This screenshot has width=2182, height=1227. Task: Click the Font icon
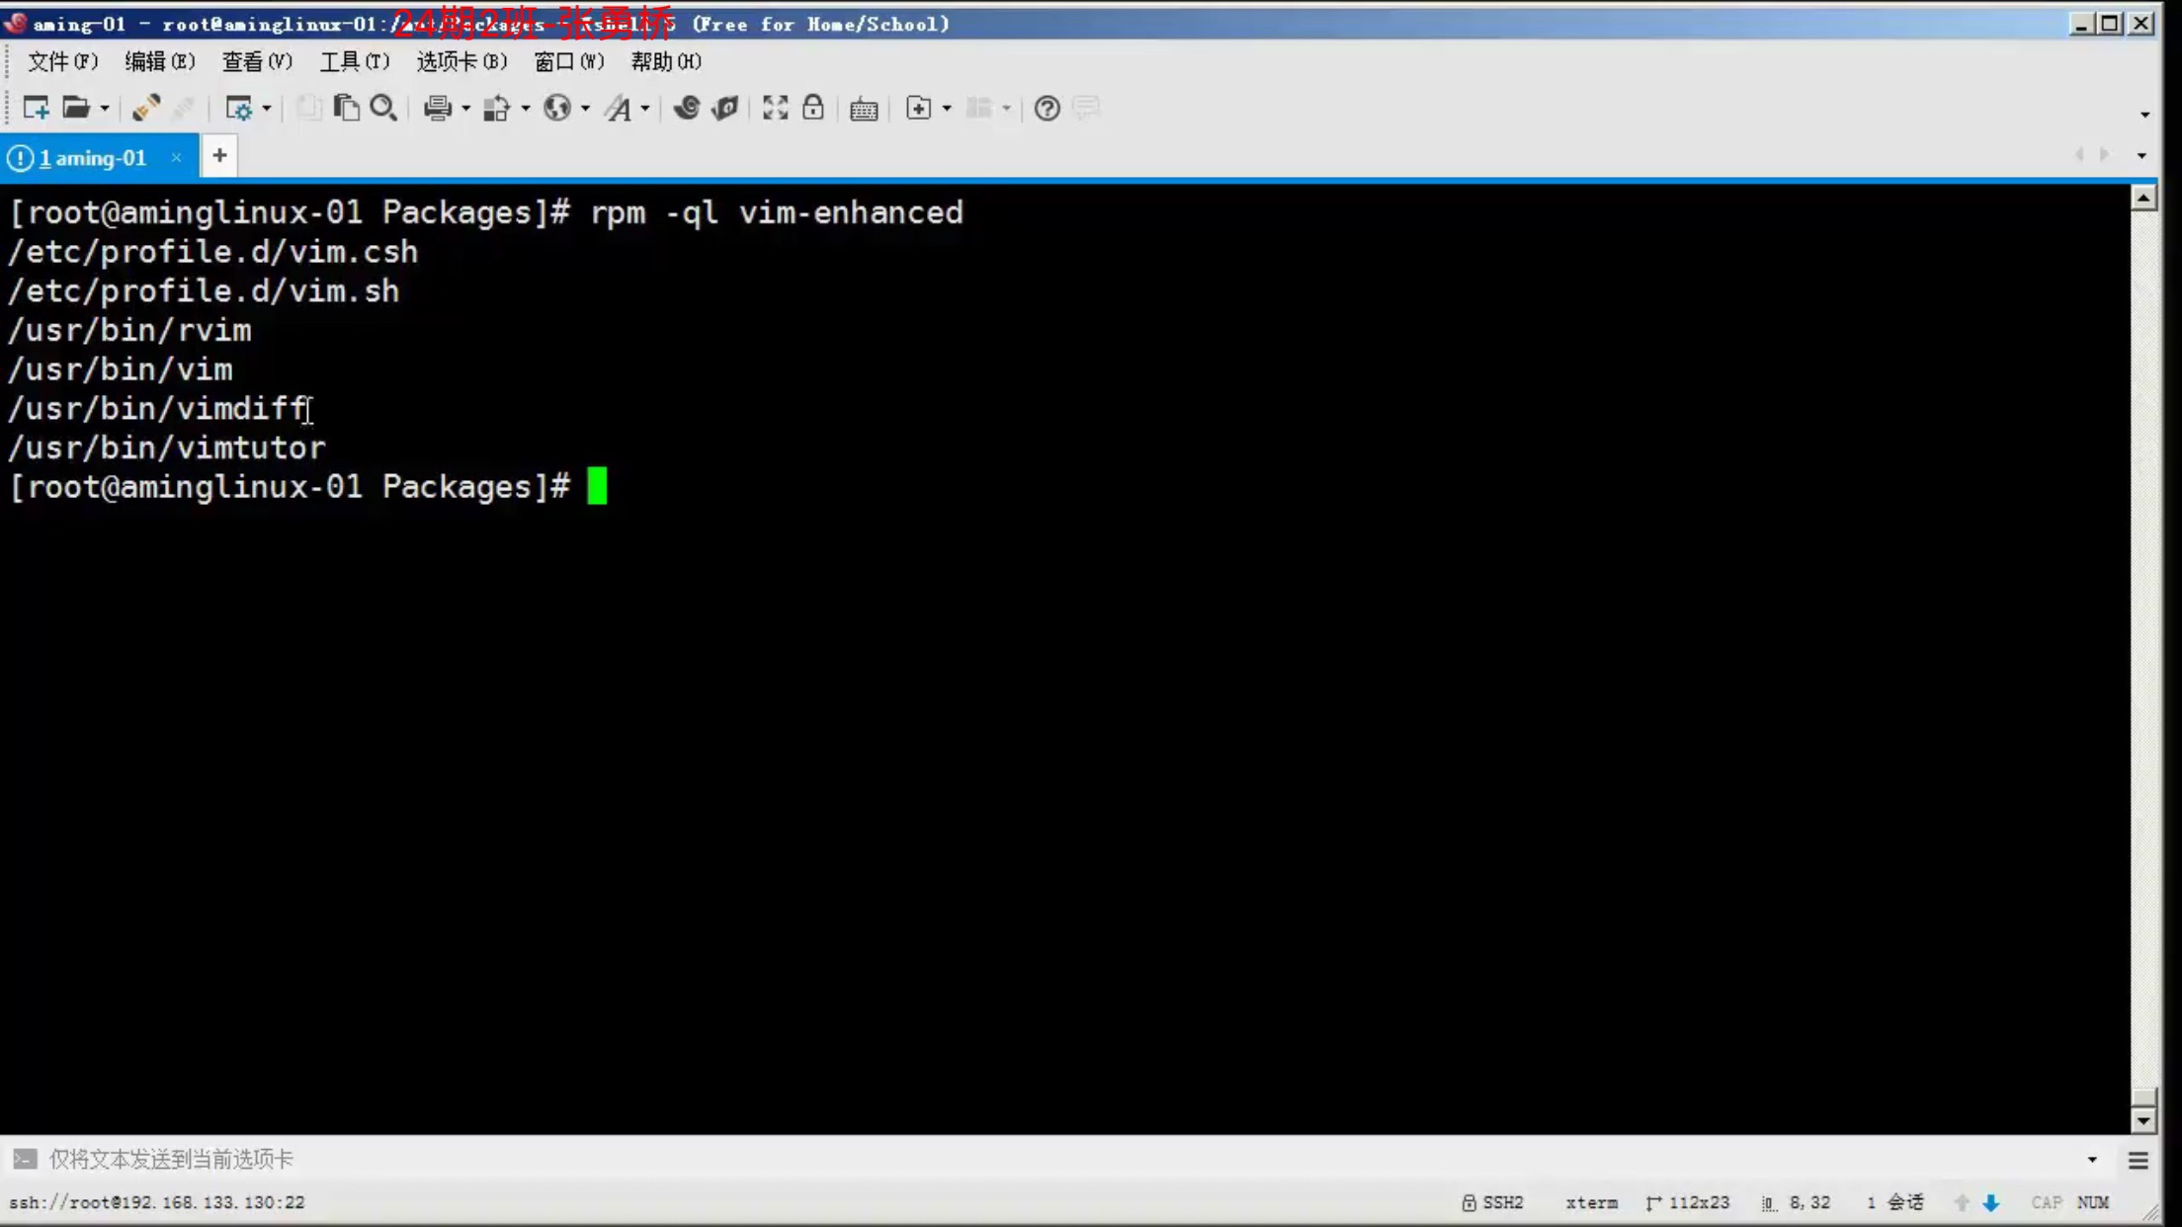point(618,108)
